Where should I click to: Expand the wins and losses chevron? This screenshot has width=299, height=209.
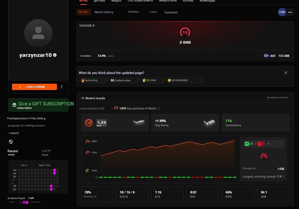point(268,144)
